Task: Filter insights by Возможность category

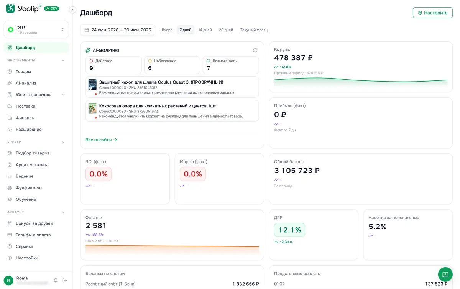Action: (x=230, y=65)
